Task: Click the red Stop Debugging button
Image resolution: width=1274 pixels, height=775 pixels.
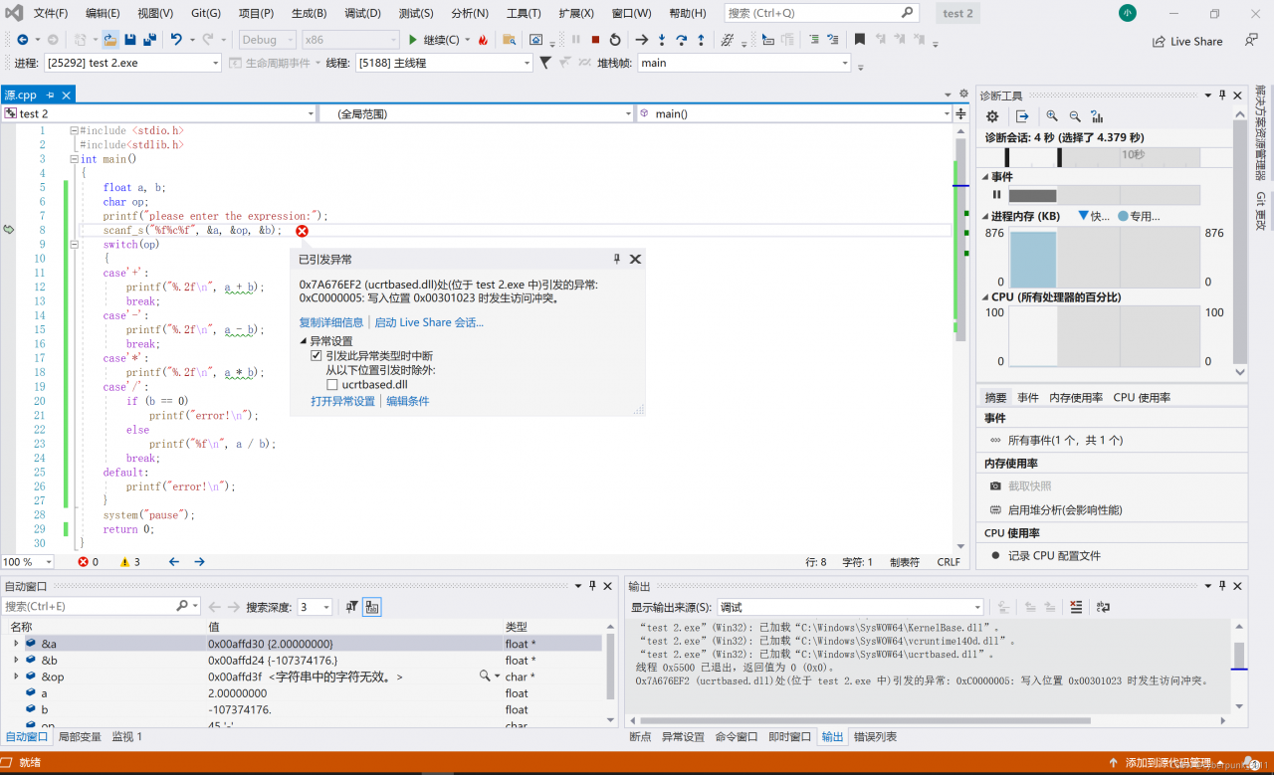Action: pyautogui.click(x=595, y=40)
